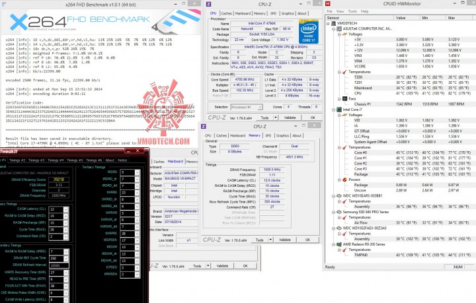Click the DRAM Refresh Interval field
The image size is (476, 303).
click(59, 265)
